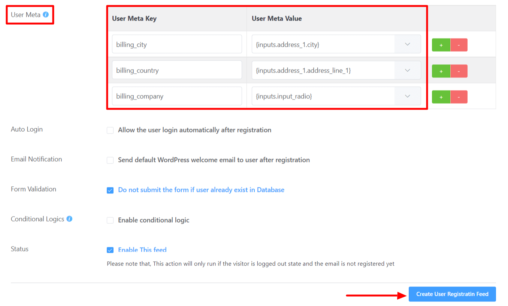Enable auto login after registration checkbox

pyautogui.click(x=110, y=131)
